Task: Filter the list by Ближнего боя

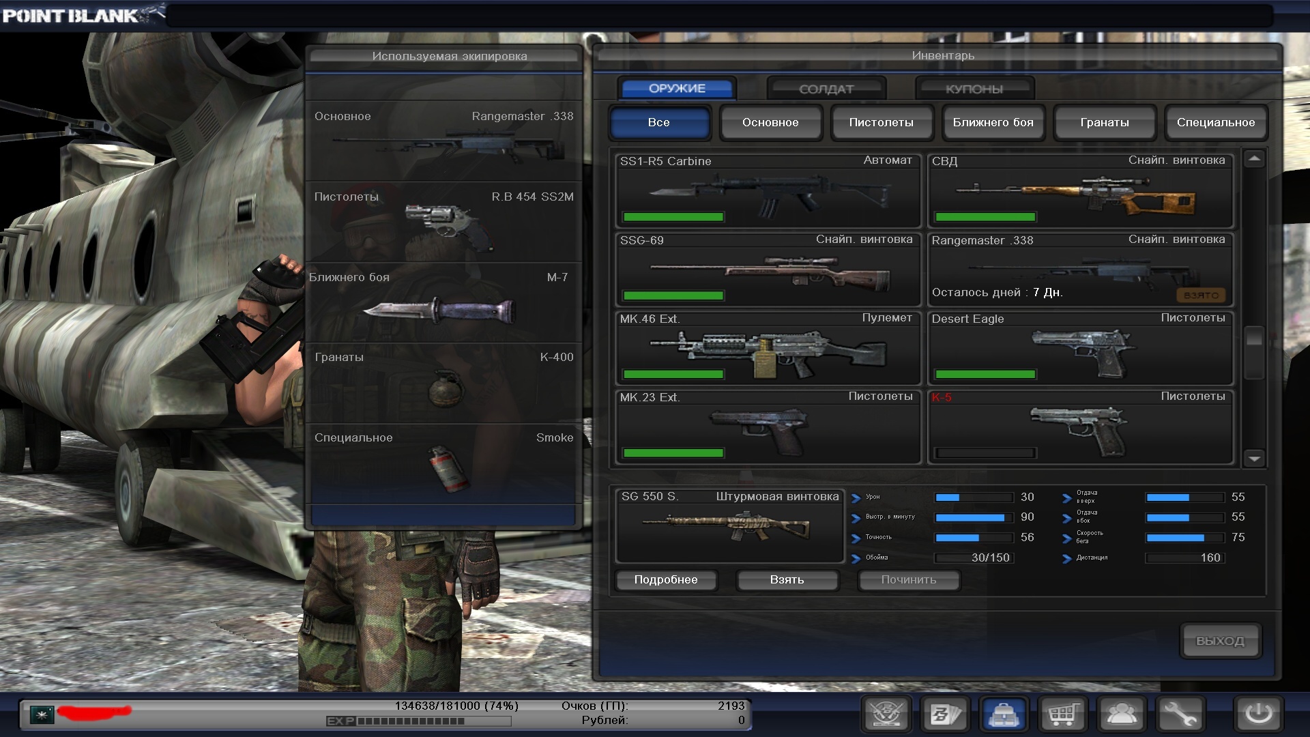Action: 993,122
